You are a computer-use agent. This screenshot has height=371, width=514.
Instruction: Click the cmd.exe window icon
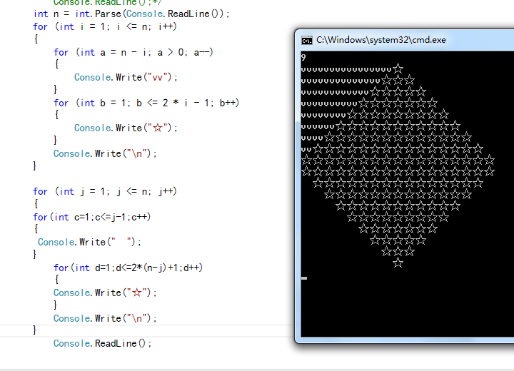[306, 41]
